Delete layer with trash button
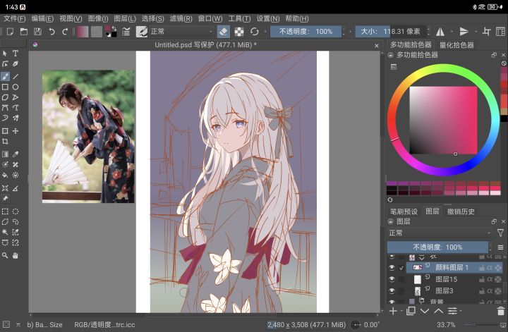This screenshot has width=508, height=332. [x=500, y=312]
